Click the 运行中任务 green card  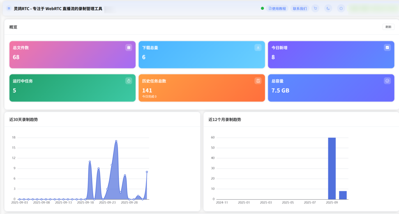click(72, 88)
